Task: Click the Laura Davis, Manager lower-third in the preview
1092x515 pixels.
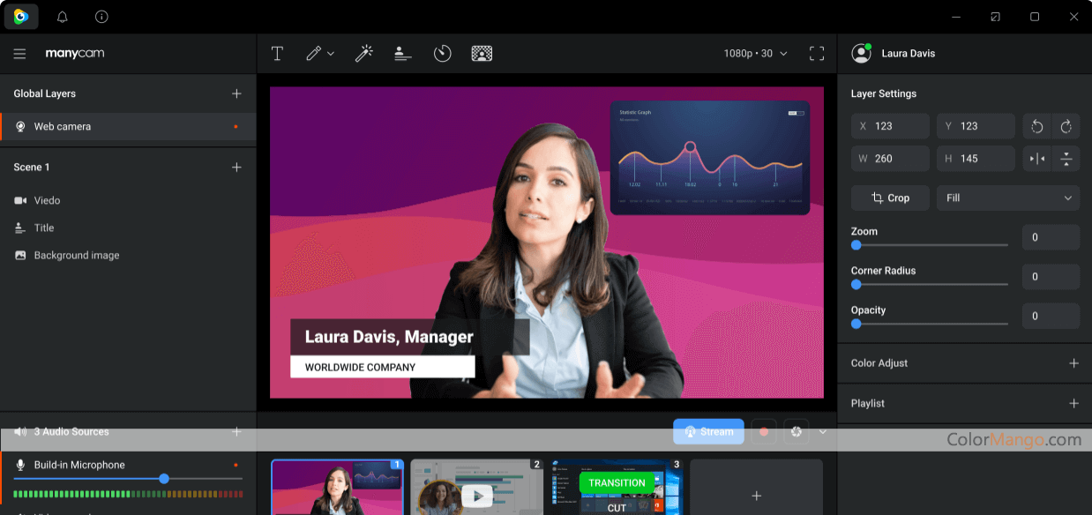Action: click(x=410, y=337)
